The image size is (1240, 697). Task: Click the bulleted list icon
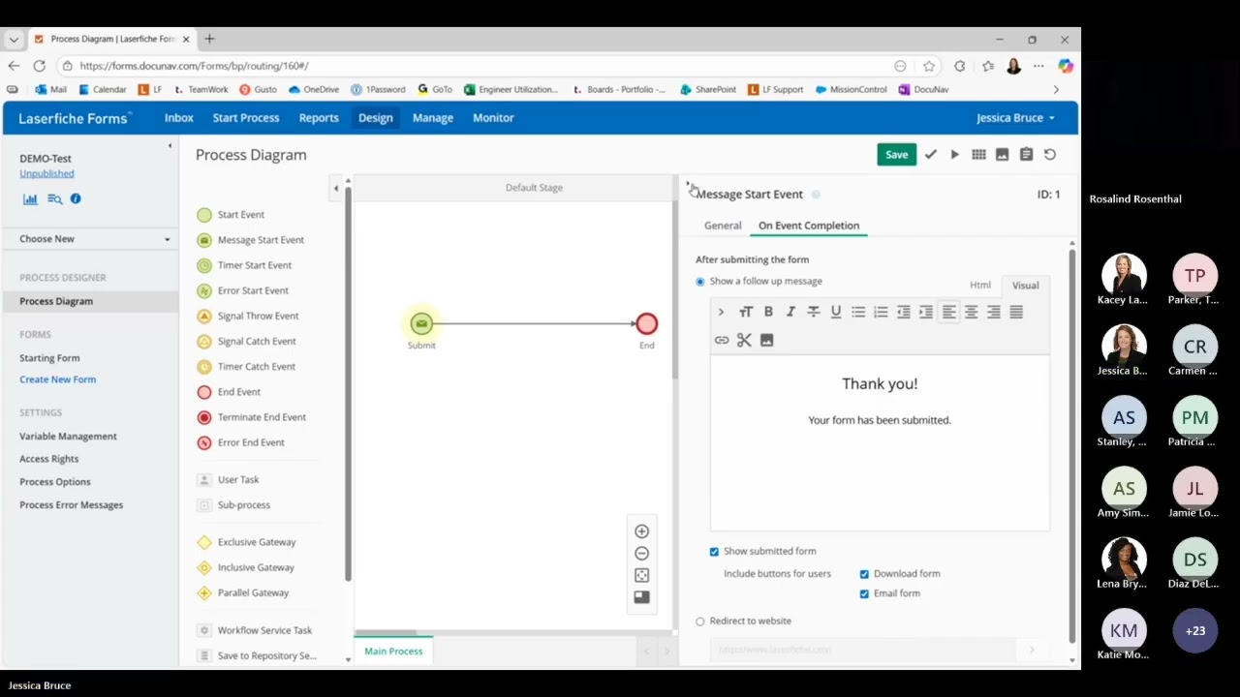point(858,312)
